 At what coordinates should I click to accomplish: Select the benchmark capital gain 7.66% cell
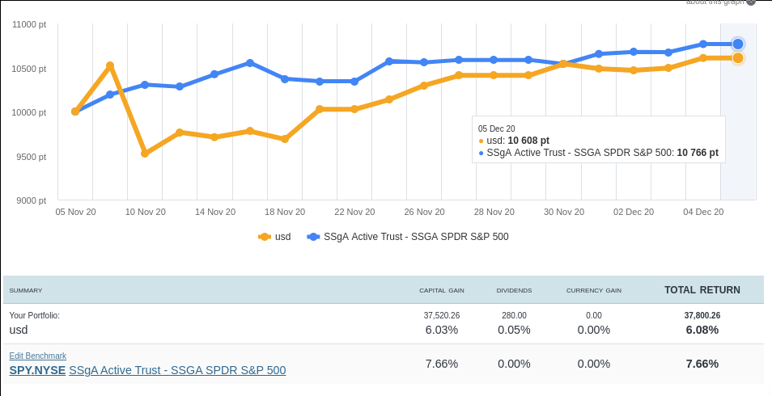441,364
